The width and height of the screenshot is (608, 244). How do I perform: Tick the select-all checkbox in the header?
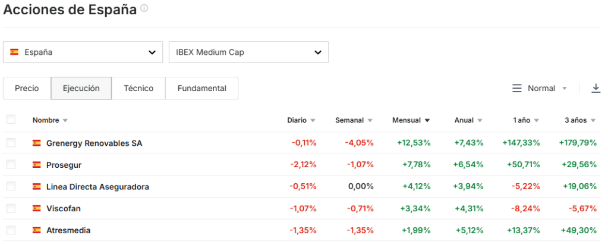[11, 120]
